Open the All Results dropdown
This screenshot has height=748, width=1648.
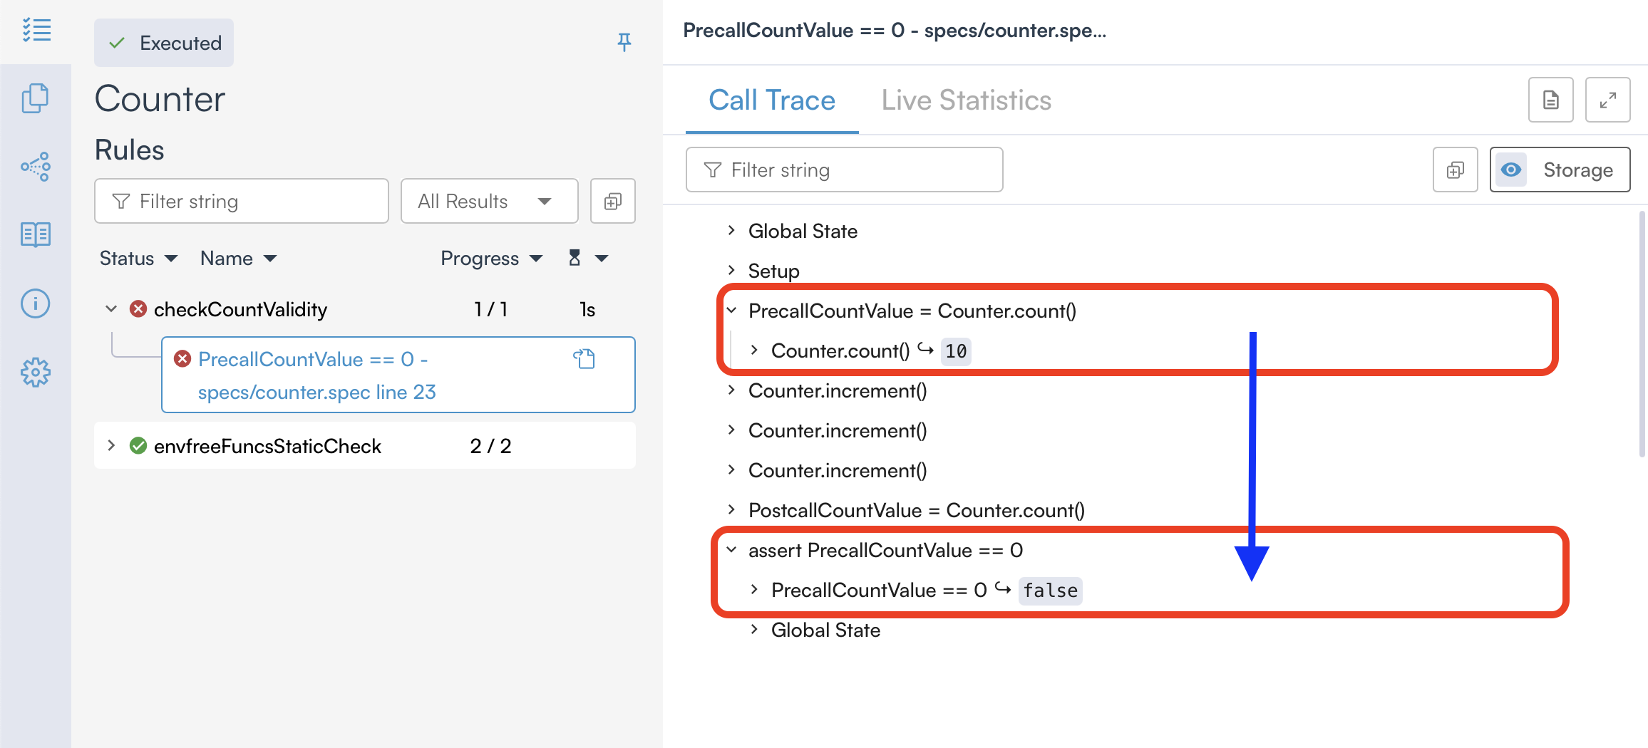click(489, 202)
